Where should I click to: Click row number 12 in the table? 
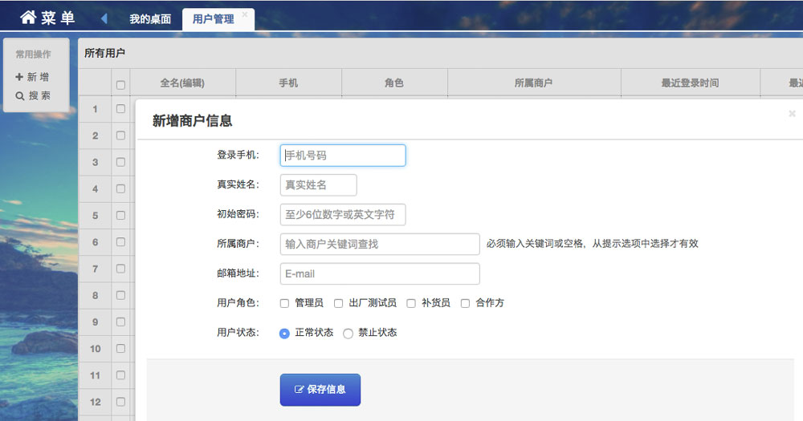point(96,402)
